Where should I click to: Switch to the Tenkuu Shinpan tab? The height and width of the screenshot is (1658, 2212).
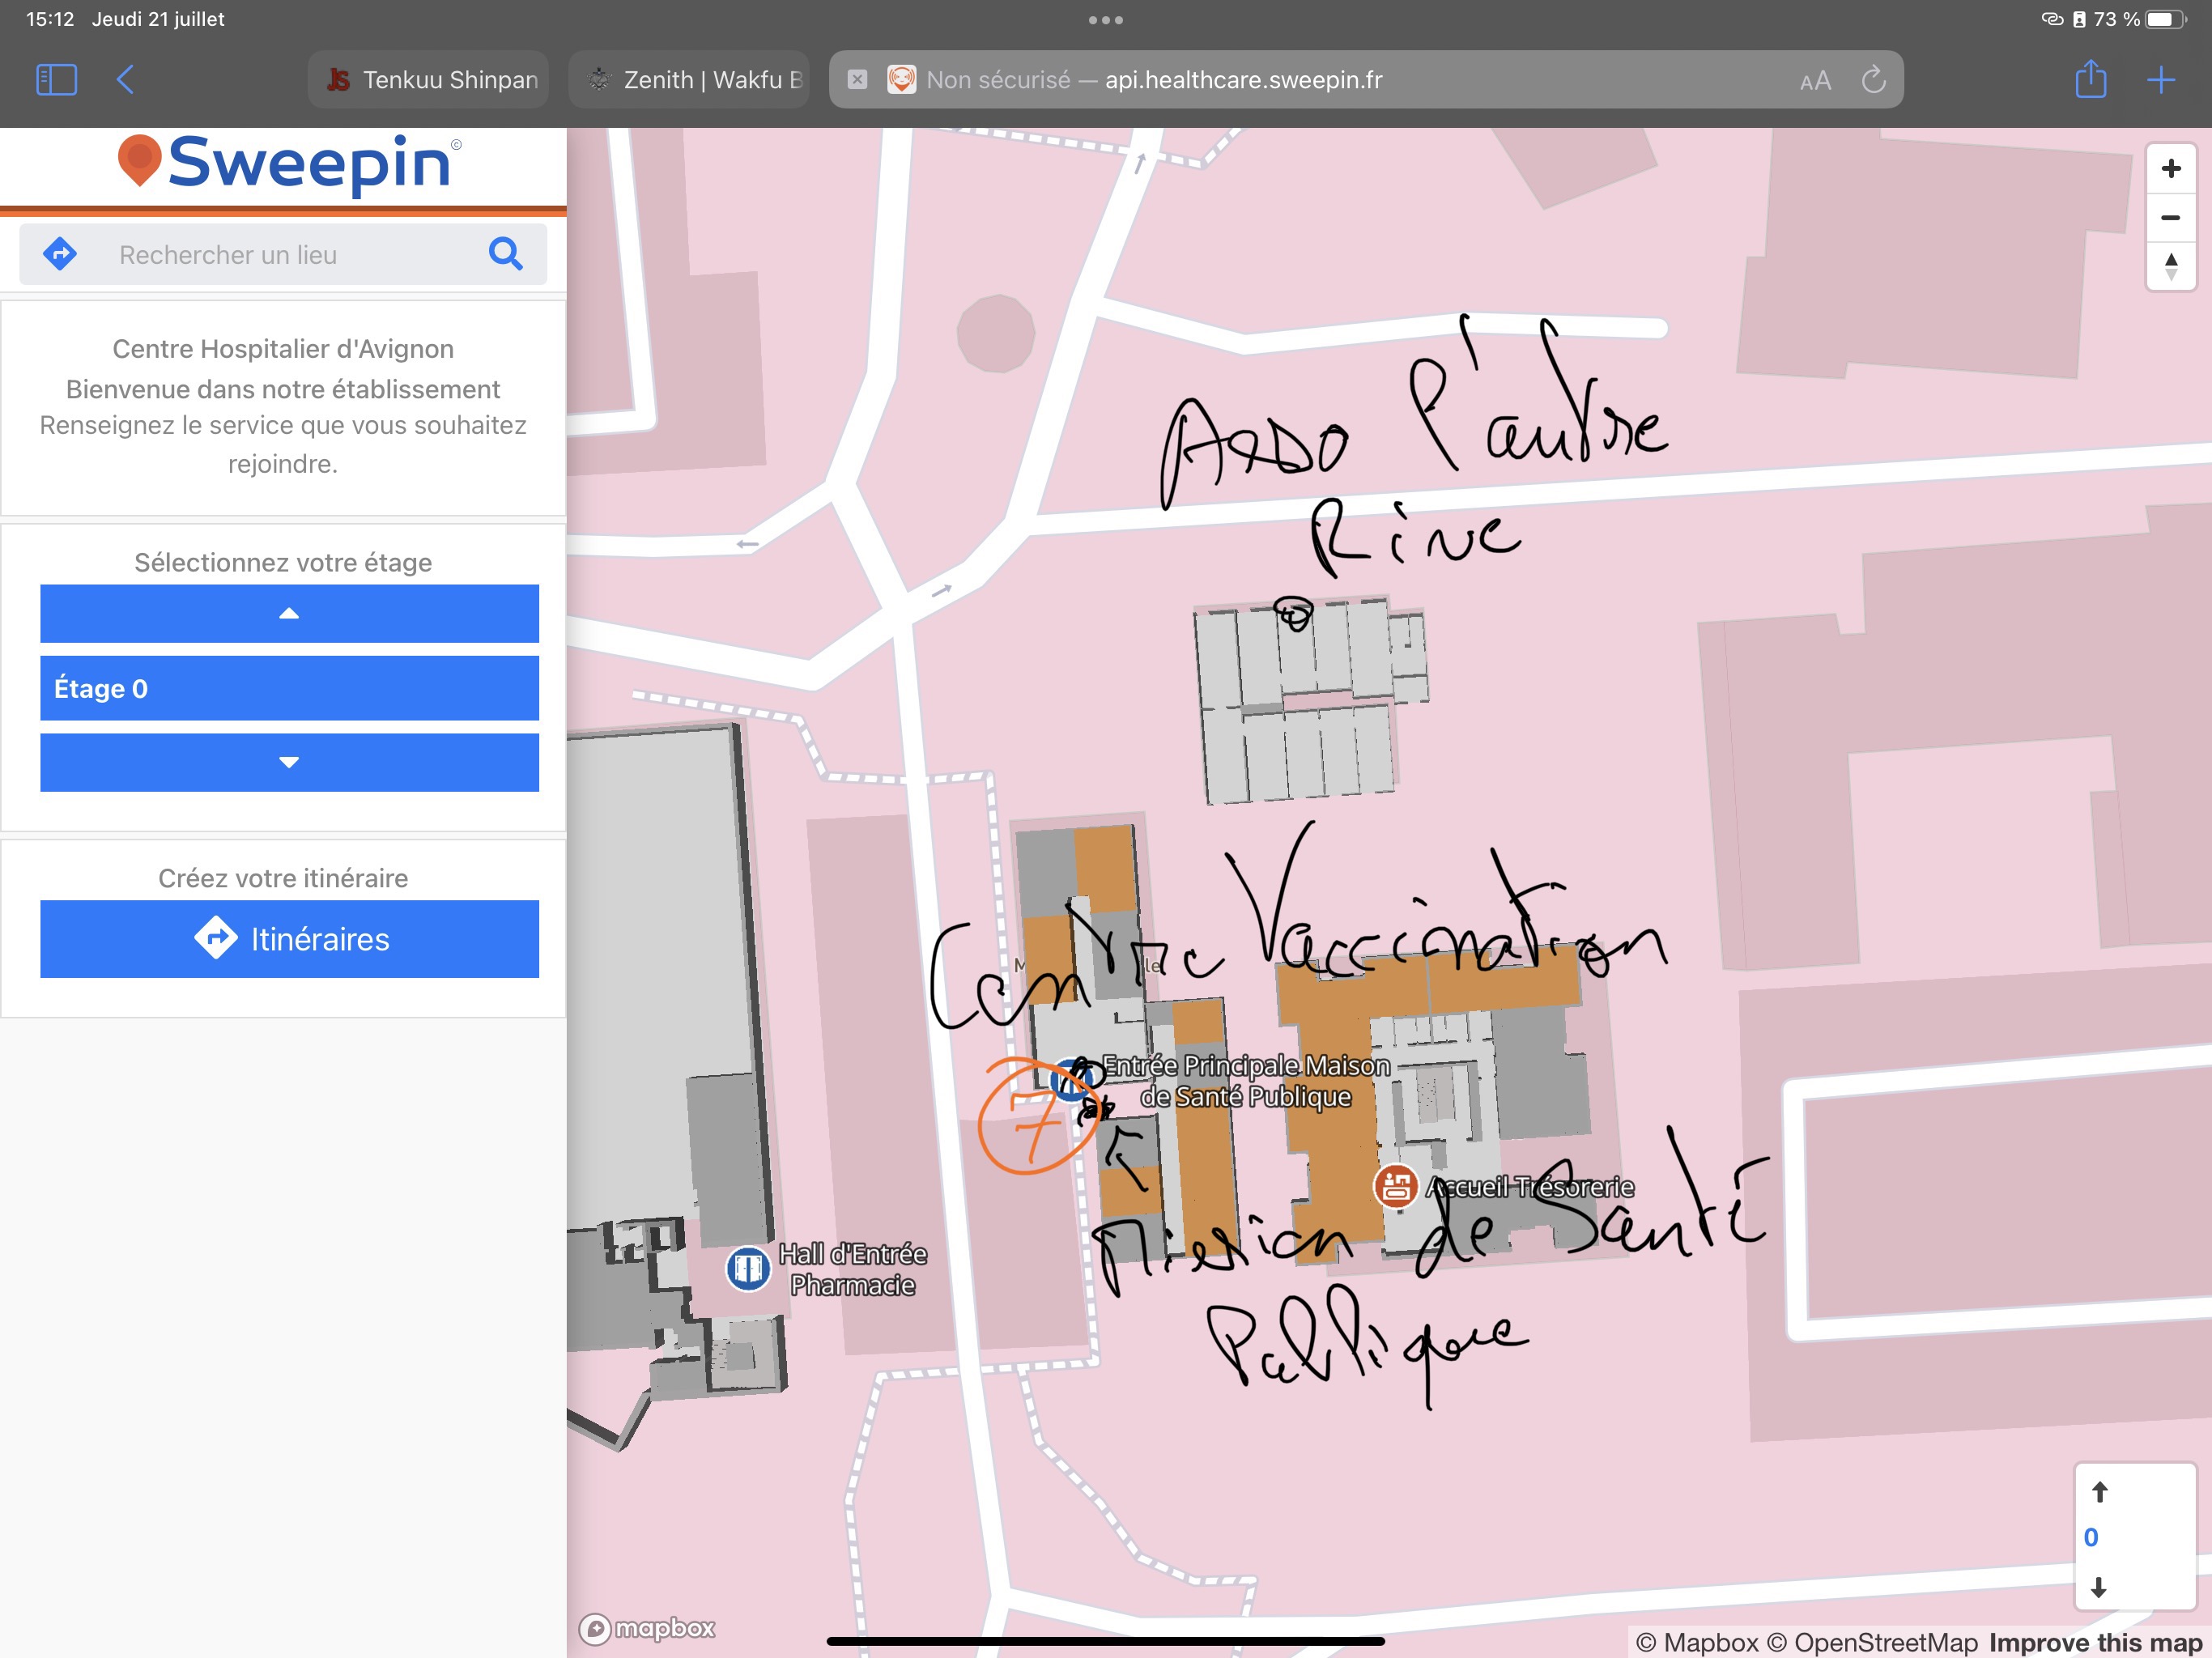point(430,79)
